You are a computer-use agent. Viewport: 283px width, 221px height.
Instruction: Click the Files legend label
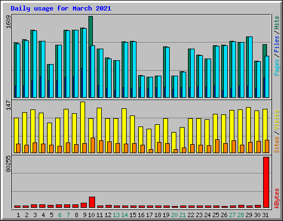(277, 44)
